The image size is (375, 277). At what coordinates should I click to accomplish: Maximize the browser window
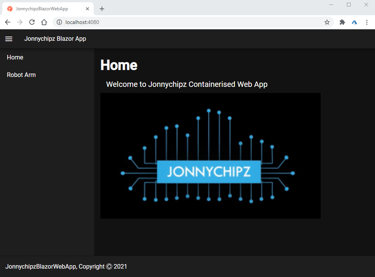click(x=349, y=5)
